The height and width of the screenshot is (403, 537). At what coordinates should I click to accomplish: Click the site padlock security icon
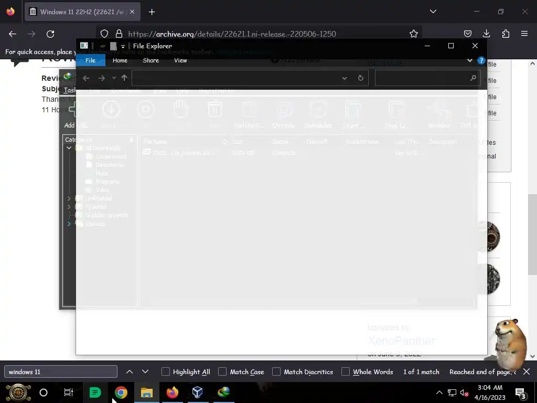click(x=119, y=34)
